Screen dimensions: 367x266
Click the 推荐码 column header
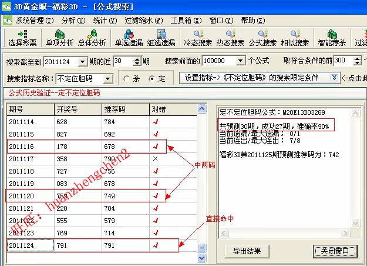(x=126, y=109)
